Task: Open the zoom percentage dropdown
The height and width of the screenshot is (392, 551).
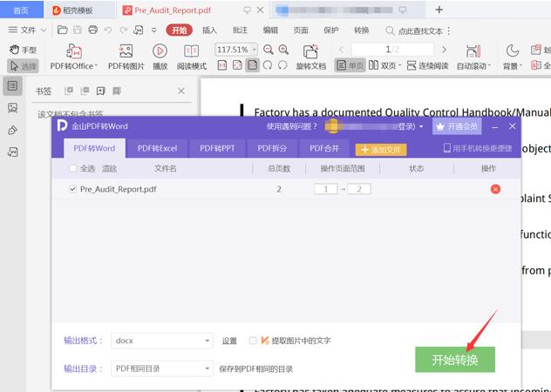Action: pos(254,50)
